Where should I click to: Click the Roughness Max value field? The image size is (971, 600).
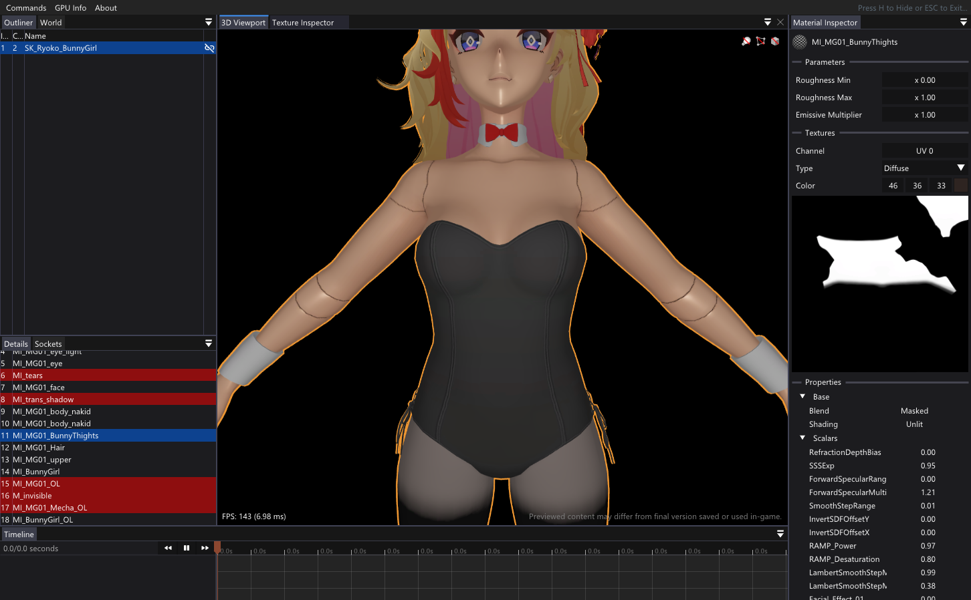924,98
